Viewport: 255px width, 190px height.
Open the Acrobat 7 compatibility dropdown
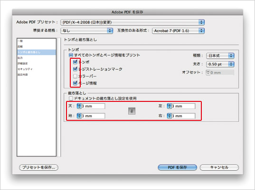coord(178,31)
